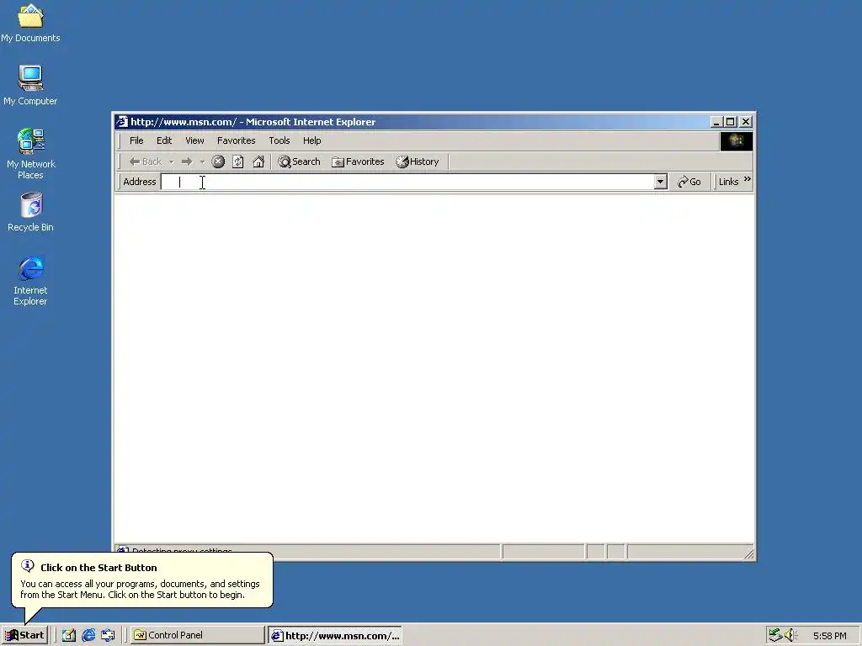Click the Links toolbar label
This screenshot has height=646, width=862.
(728, 182)
